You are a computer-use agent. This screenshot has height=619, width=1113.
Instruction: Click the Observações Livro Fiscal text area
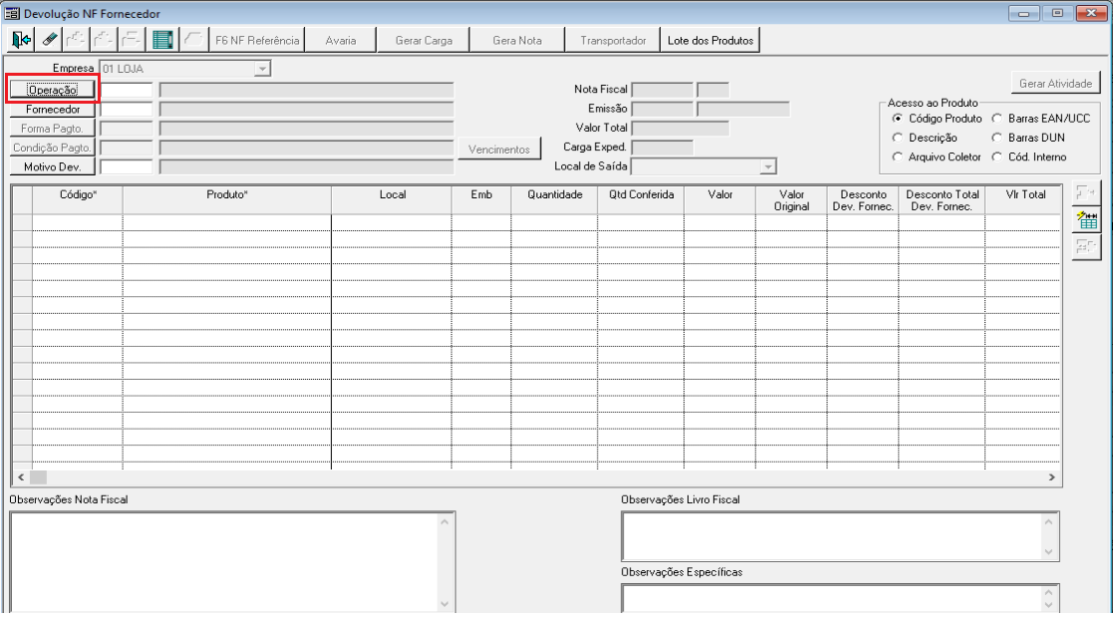(x=832, y=536)
